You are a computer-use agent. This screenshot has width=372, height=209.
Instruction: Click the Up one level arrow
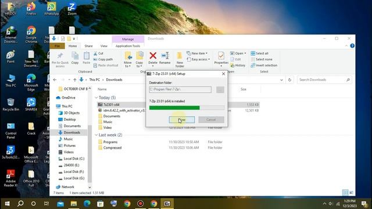[x=75, y=80]
